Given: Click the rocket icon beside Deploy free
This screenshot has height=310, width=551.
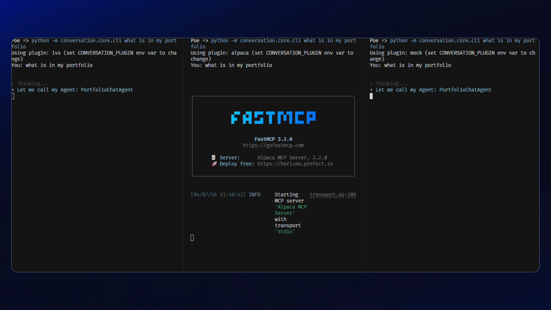Looking at the screenshot, I should (x=214, y=164).
